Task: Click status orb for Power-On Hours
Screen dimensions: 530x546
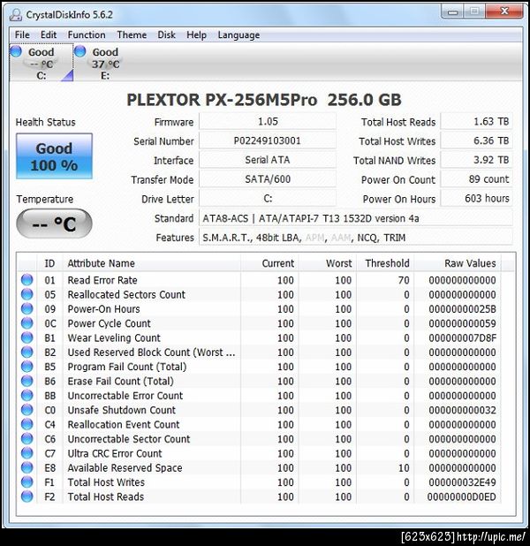Action: 26,308
